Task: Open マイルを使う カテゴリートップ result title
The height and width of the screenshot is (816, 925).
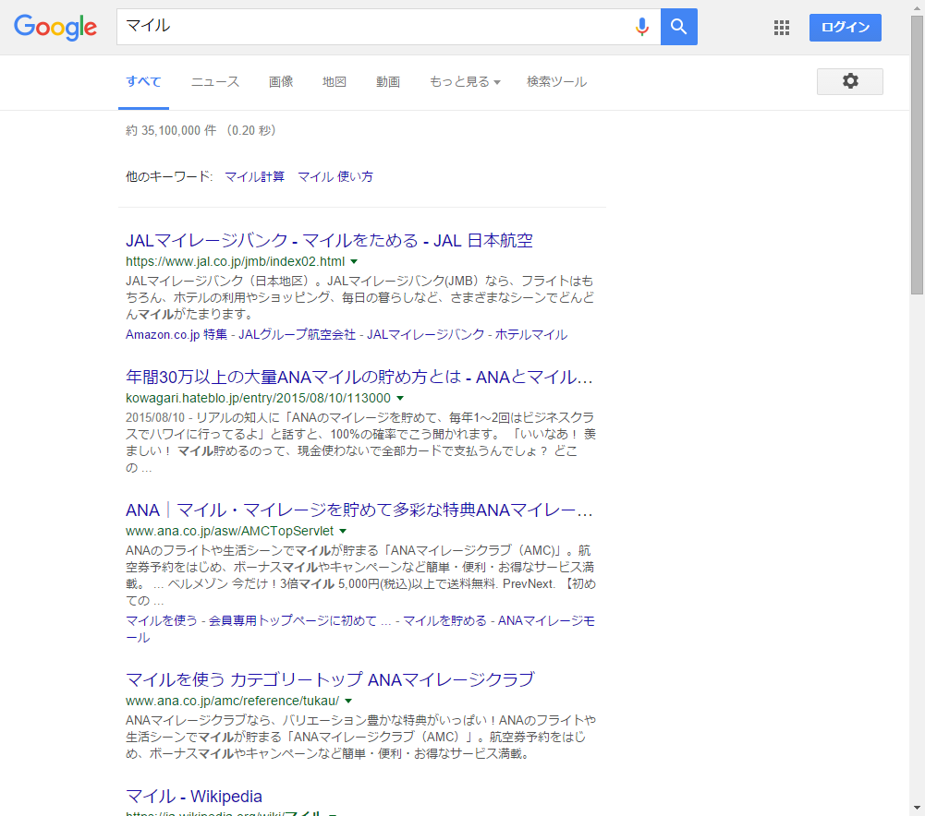Action: click(330, 680)
